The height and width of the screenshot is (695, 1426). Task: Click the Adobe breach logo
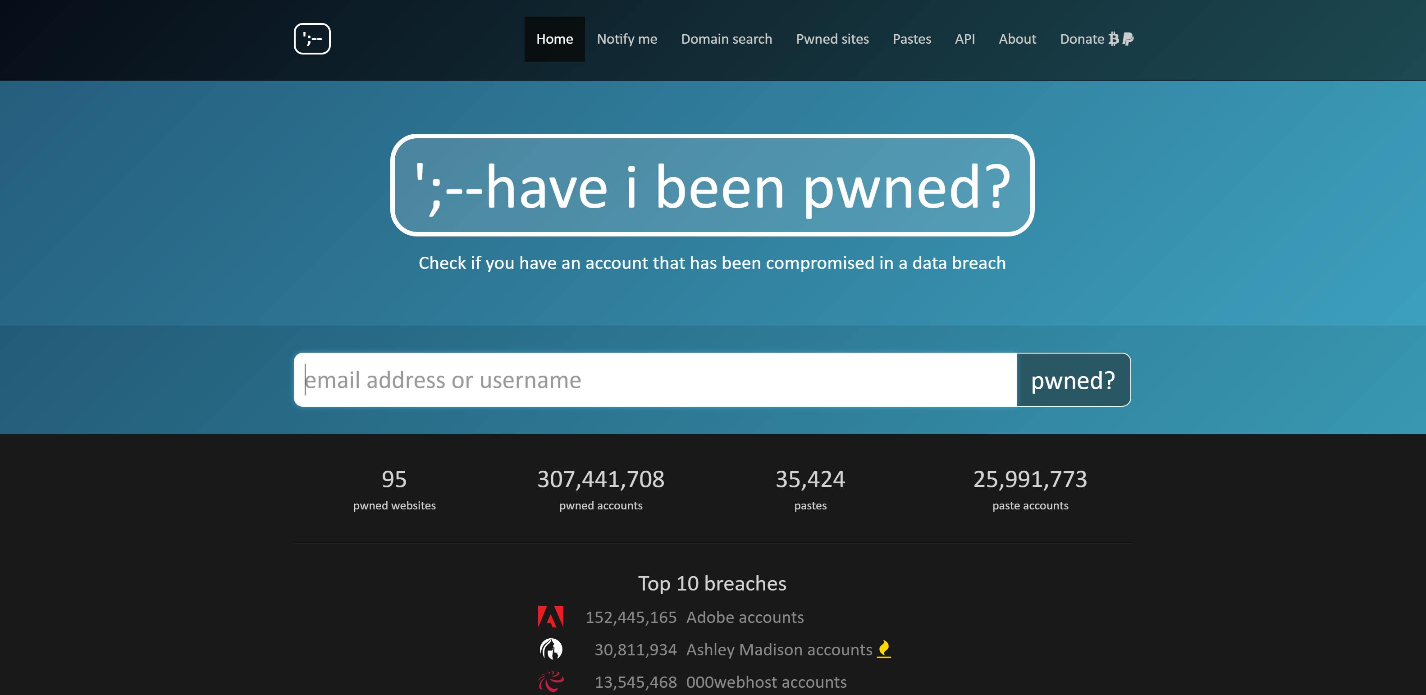coord(550,617)
